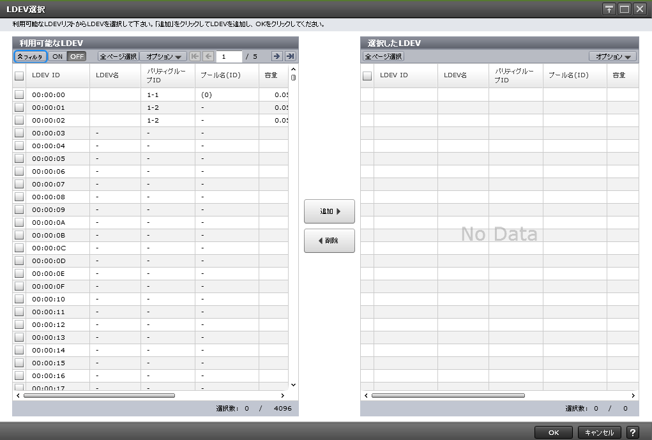This screenshot has height=440, width=652.
Task: Jump to the first page of available LDEVs
Action: (x=194, y=56)
